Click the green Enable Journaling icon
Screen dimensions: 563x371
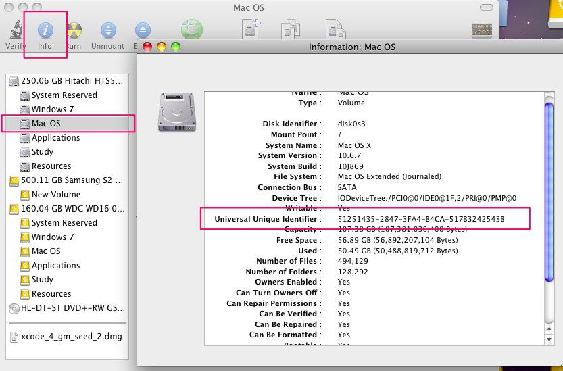192,30
